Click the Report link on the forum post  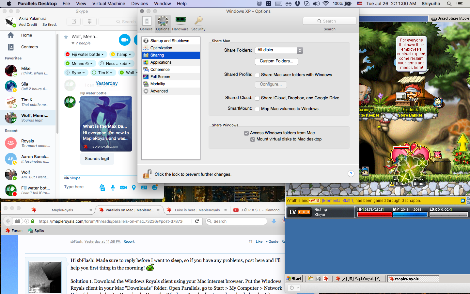click(x=129, y=241)
